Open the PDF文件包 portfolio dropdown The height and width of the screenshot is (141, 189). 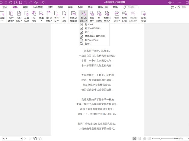coord(49,16)
